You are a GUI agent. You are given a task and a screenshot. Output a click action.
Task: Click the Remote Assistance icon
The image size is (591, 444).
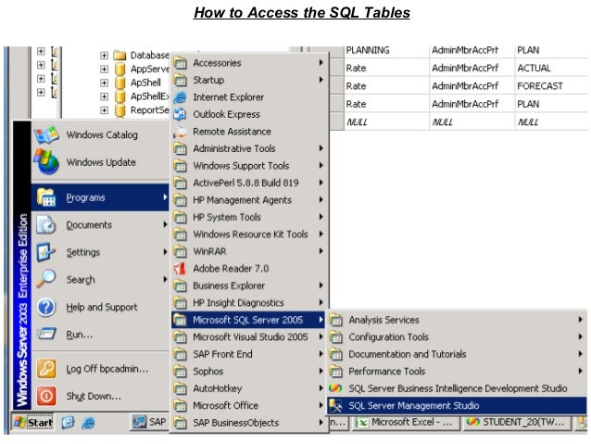click(x=180, y=132)
